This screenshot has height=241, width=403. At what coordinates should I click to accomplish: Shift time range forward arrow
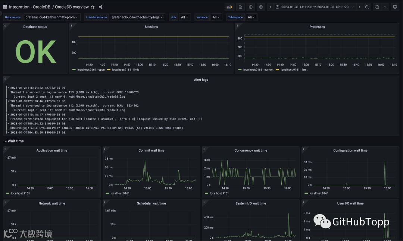360,7
